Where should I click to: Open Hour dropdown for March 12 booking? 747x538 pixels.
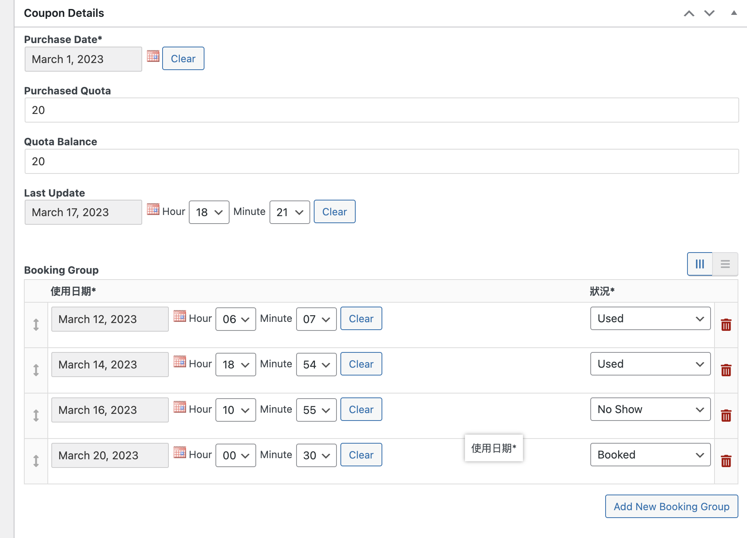point(236,319)
